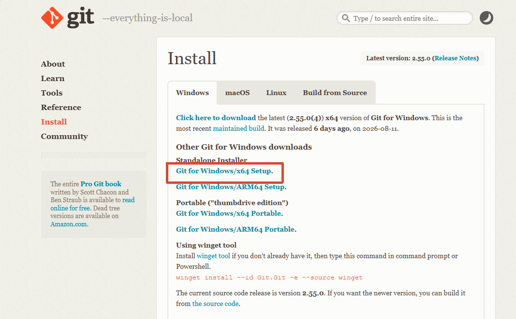Viewport: 516px width, 319px height.
Task: Click the 'read online for free' link
Action: (92, 204)
